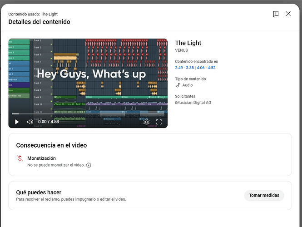
Task: Select the song title The Light
Action: tap(188, 43)
